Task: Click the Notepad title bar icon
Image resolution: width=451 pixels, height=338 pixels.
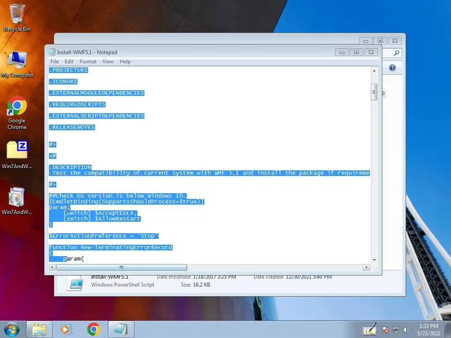Action: click(52, 52)
